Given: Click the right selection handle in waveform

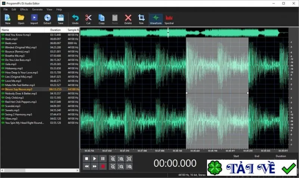Looking at the screenshot, I should tap(247, 93).
